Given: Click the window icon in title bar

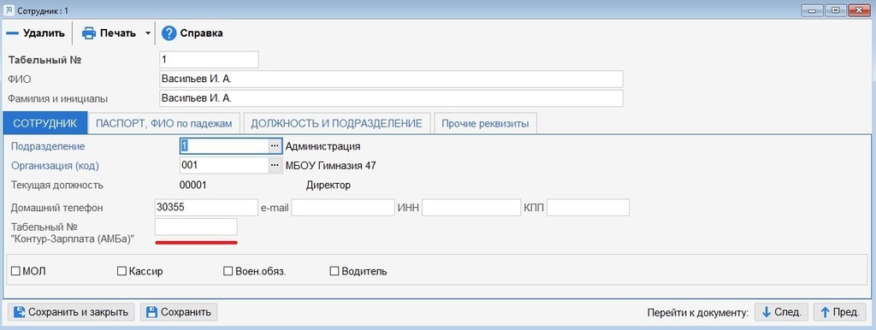Looking at the screenshot, I should click(9, 10).
